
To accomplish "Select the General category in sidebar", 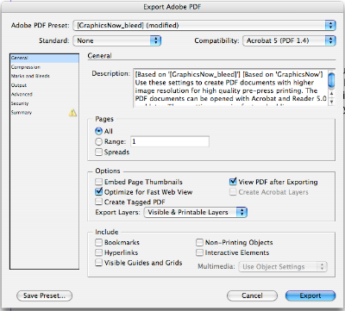I will click(x=44, y=58).
